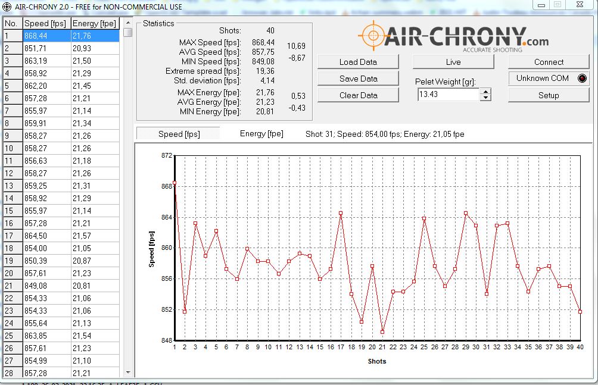The image size is (598, 385).
Task: Click row number 20 in shot table
Action: pyautogui.click(x=13, y=273)
